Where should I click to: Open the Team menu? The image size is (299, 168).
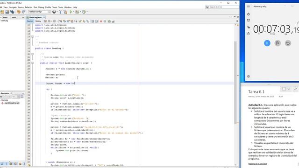[55, 7]
